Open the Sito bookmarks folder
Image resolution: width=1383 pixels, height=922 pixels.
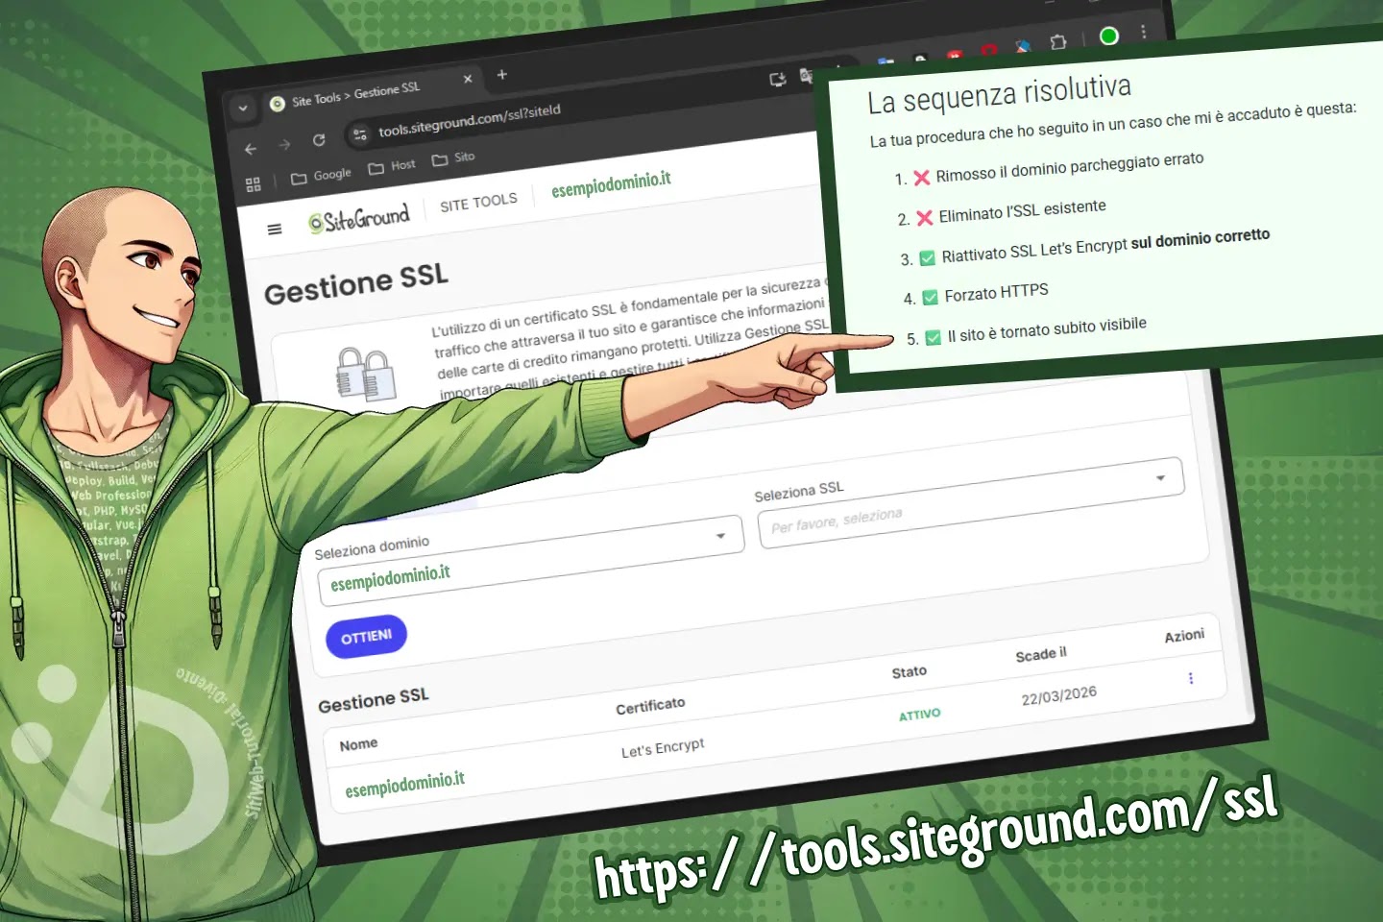[453, 158]
